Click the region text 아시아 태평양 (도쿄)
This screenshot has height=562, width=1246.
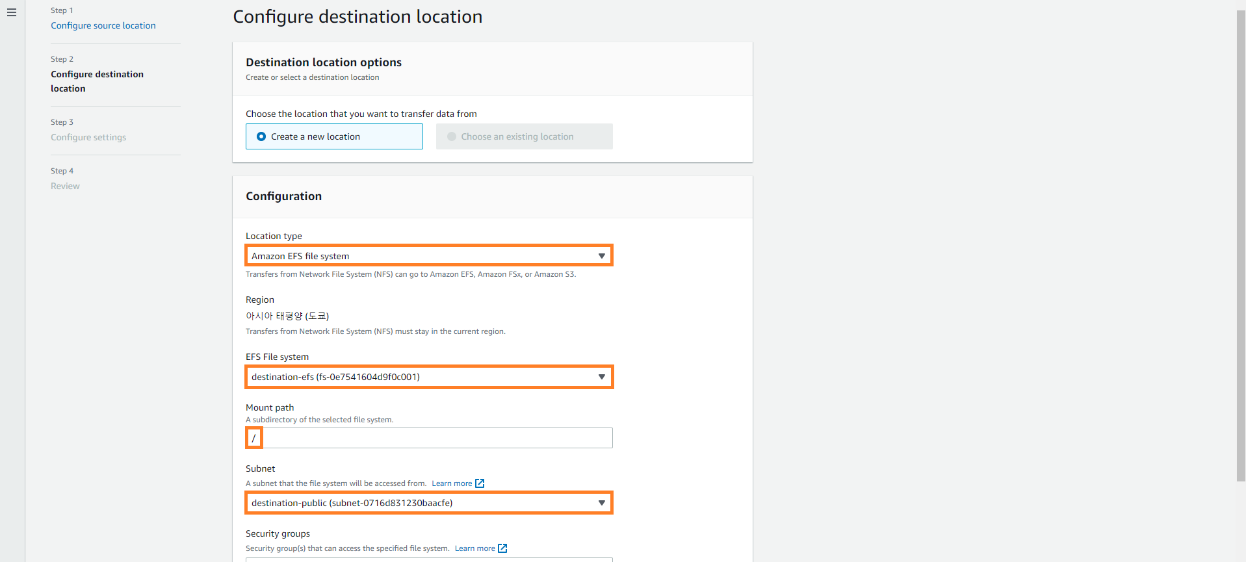(x=287, y=316)
